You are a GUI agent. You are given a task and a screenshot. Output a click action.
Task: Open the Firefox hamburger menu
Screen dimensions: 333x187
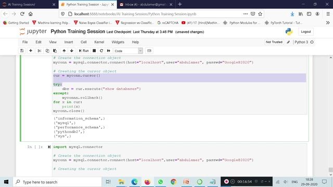click(x=328, y=14)
